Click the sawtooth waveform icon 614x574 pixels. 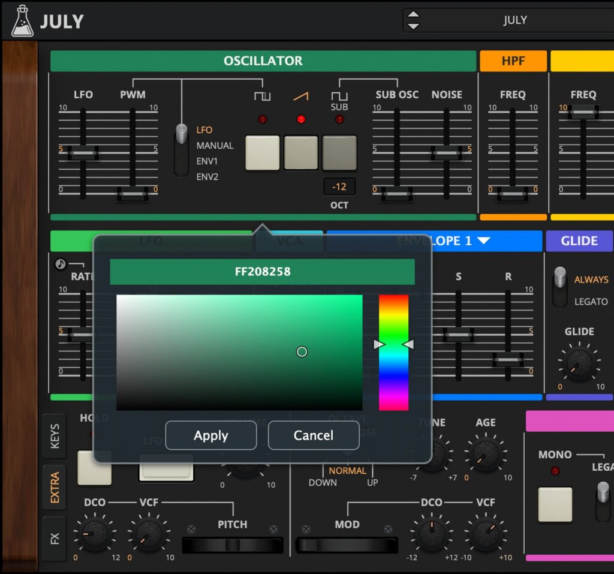(301, 97)
